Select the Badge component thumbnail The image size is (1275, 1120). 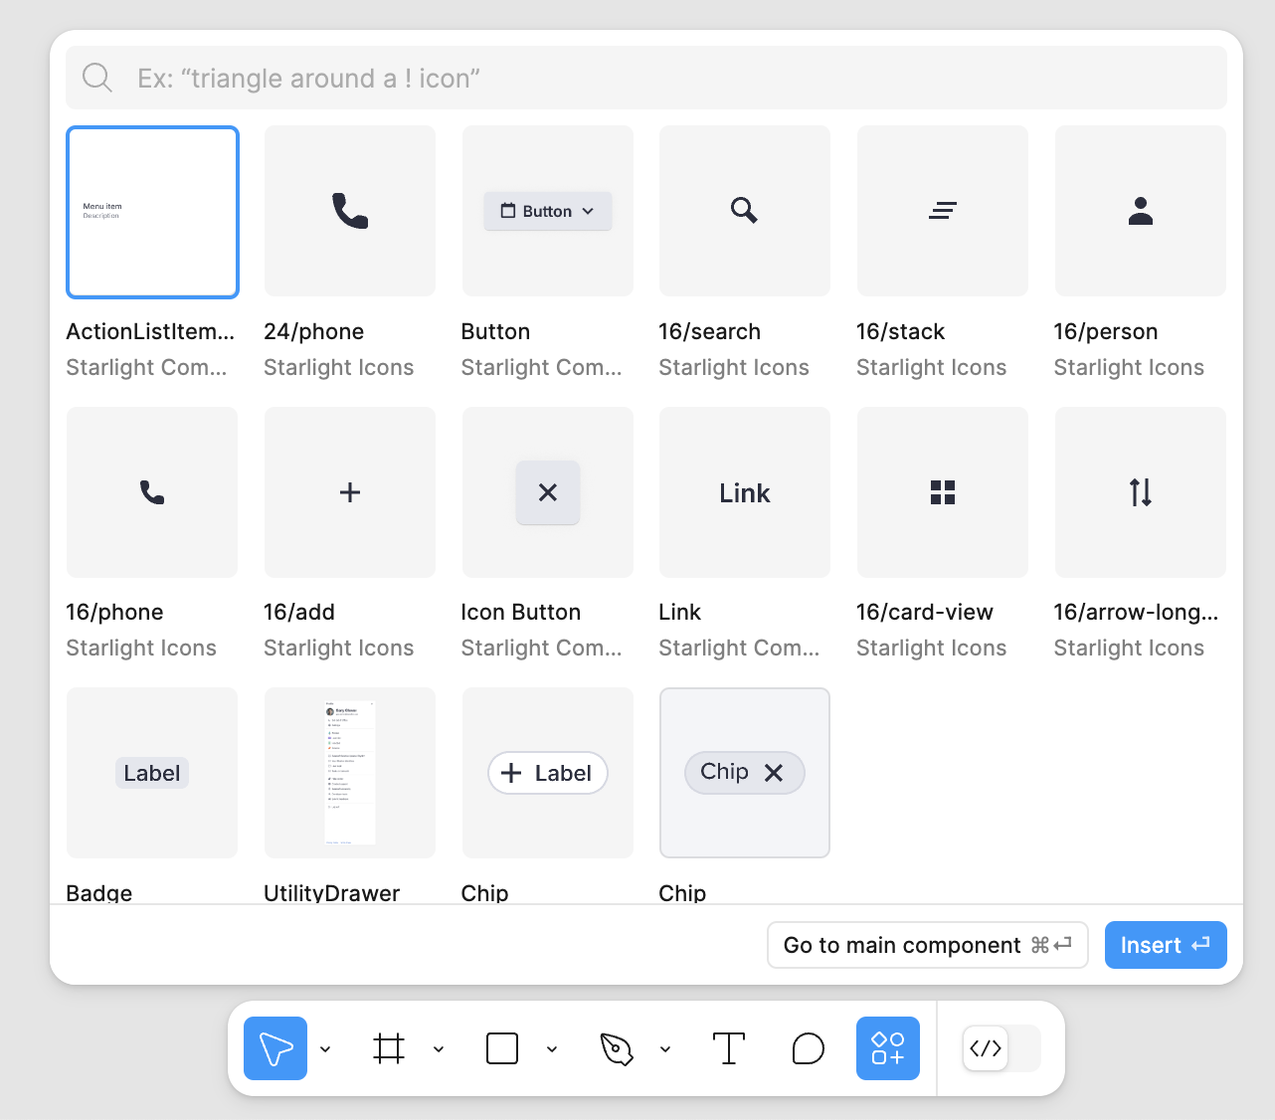point(152,773)
